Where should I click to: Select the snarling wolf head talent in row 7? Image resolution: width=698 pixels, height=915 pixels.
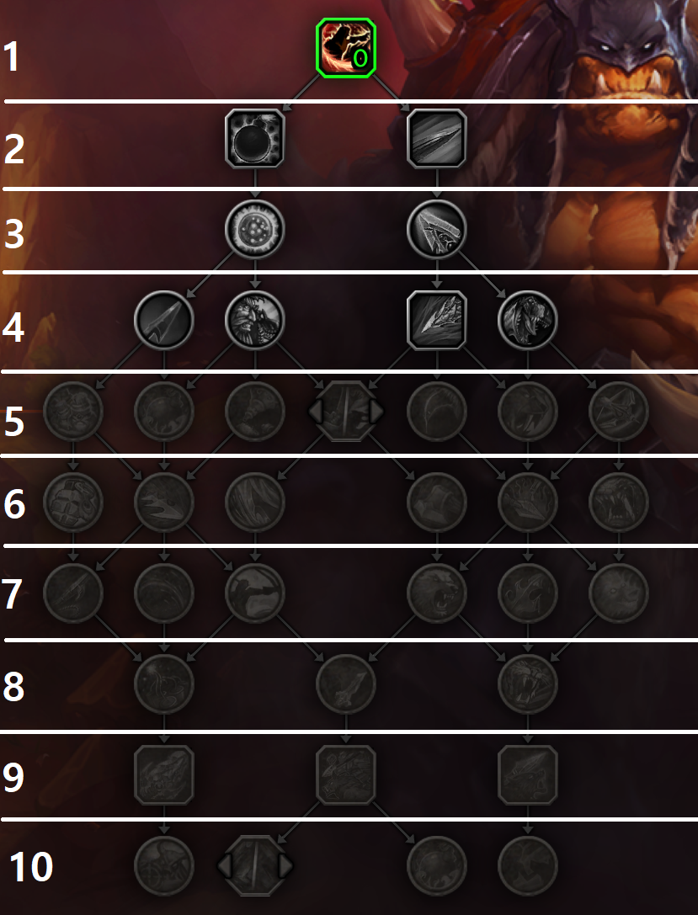pyautogui.click(x=436, y=593)
